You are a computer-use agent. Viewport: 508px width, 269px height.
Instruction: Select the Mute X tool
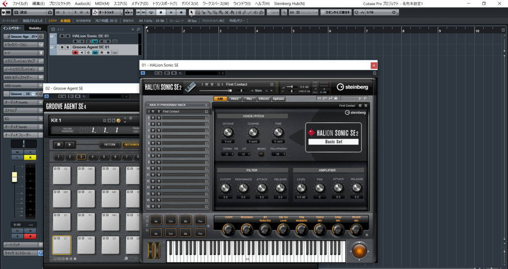[x=226, y=12]
